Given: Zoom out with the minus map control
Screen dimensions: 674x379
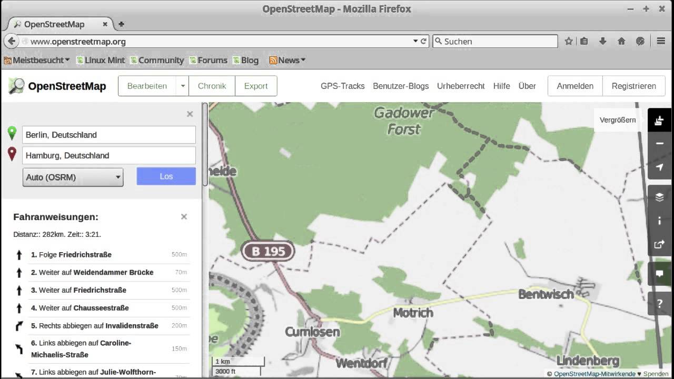Looking at the screenshot, I should coord(660,143).
